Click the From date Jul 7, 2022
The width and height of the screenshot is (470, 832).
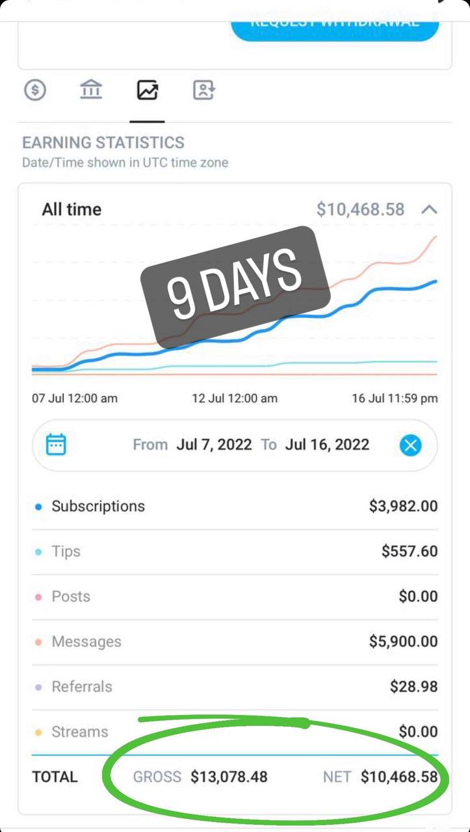(x=214, y=445)
